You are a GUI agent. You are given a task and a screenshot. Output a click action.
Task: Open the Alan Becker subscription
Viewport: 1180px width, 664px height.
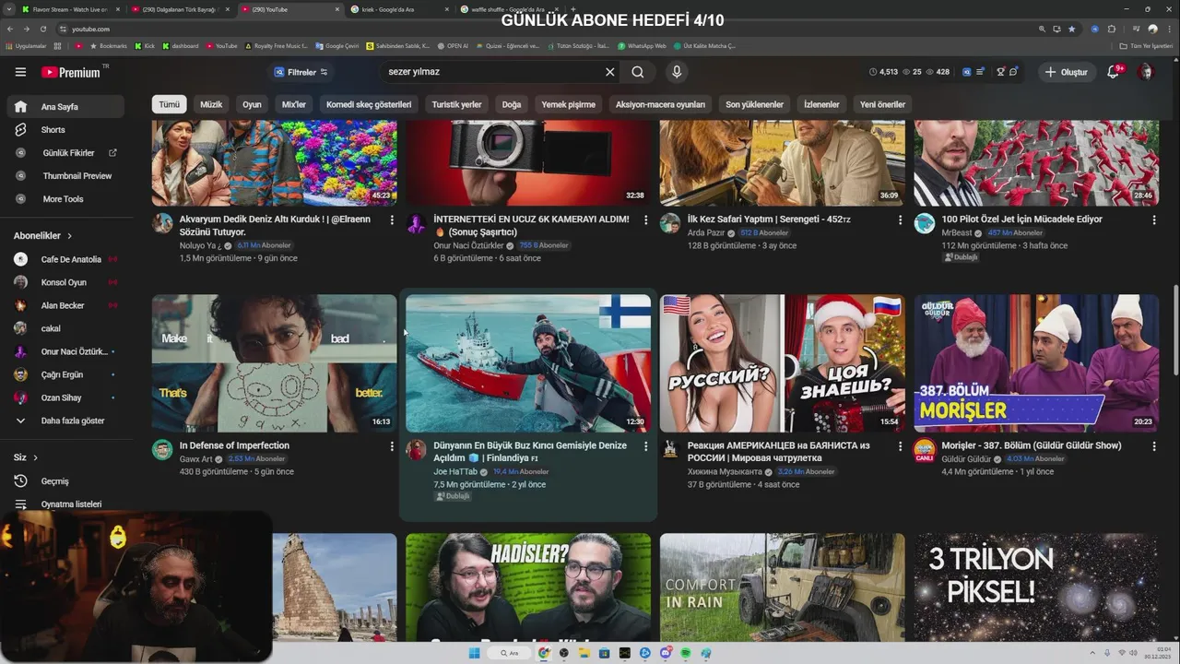coord(62,305)
